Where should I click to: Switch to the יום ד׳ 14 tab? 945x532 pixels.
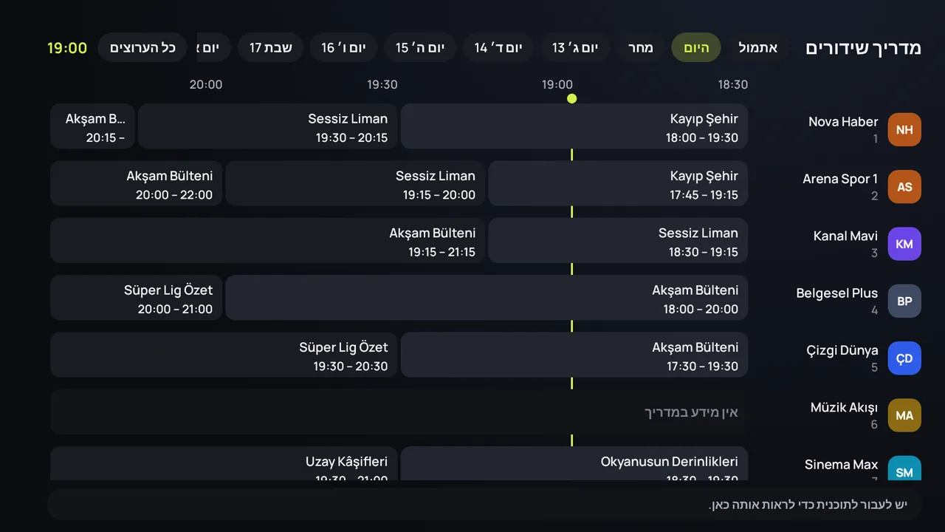tap(498, 48)
